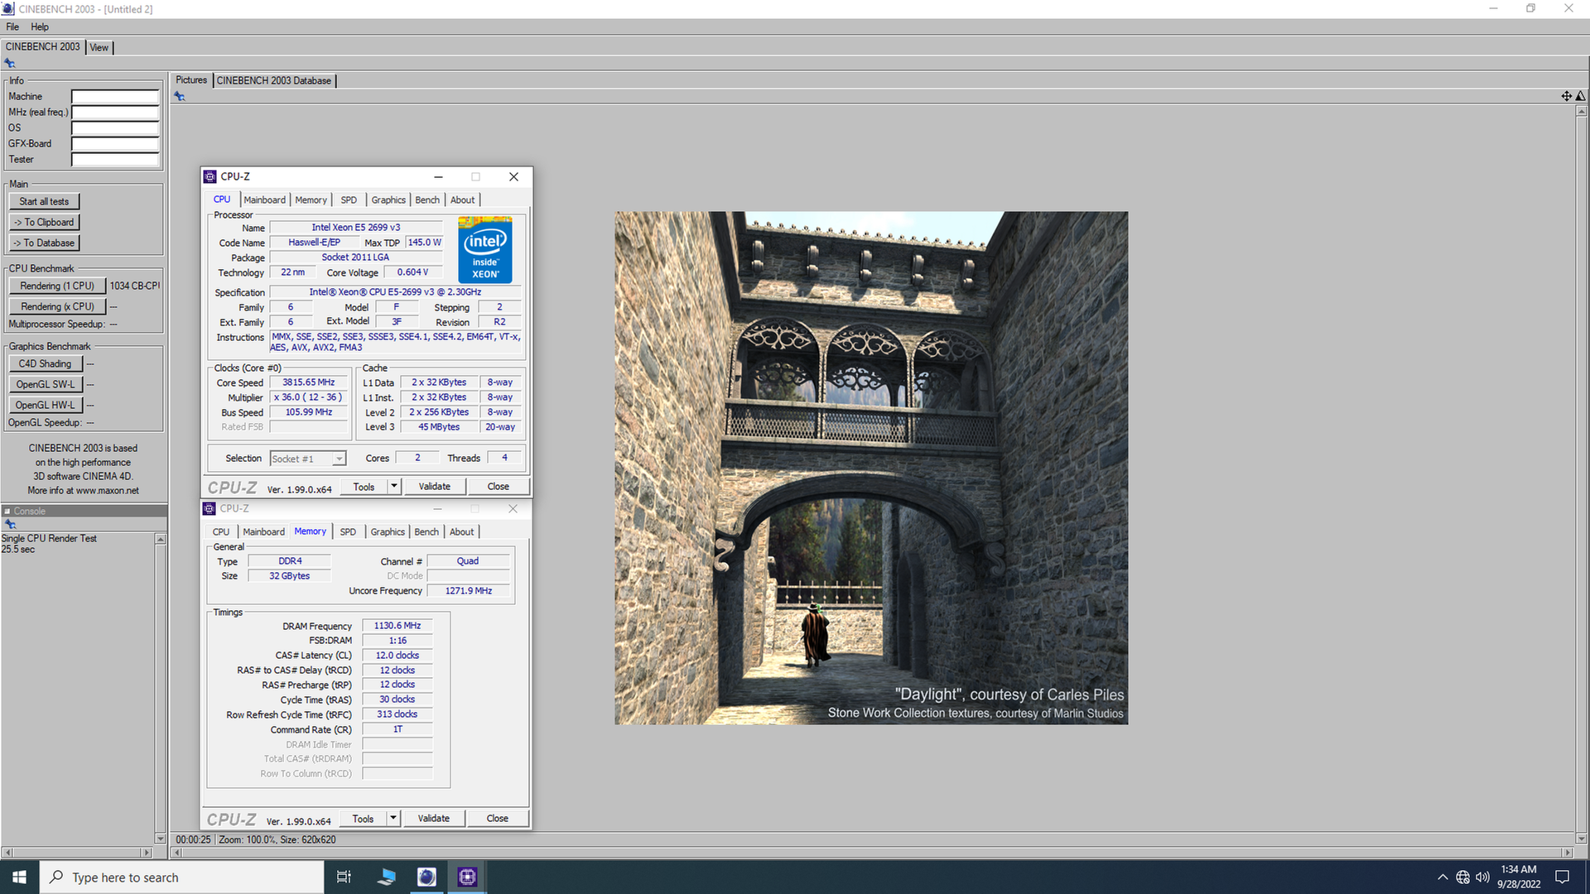
Task: Click Close button in upper CPU-Z window
Action: 498,487
